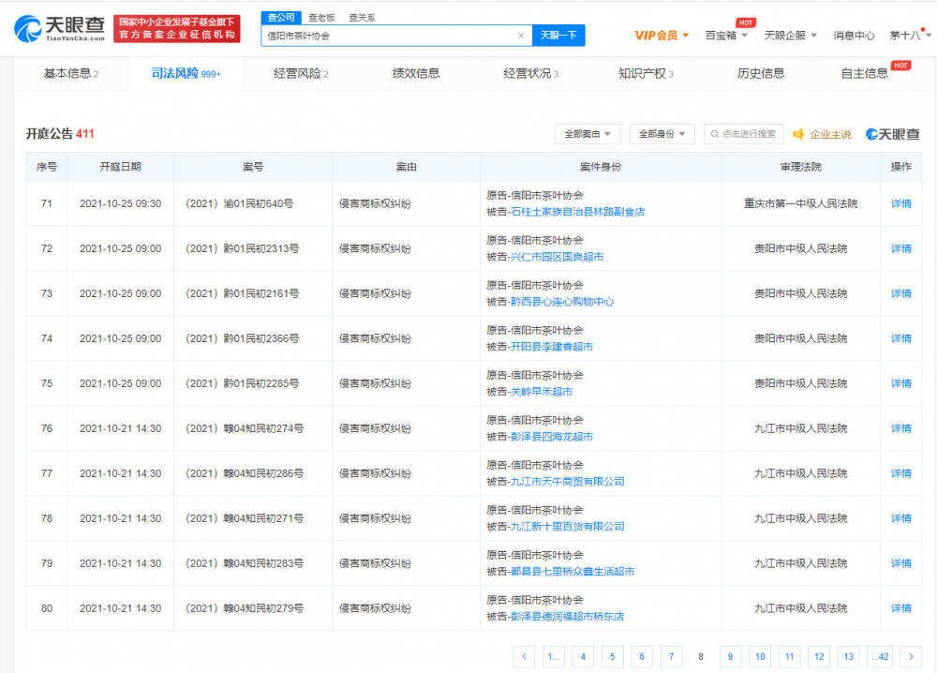Switch to the 绩效信息 tab

tap(416, 73)
